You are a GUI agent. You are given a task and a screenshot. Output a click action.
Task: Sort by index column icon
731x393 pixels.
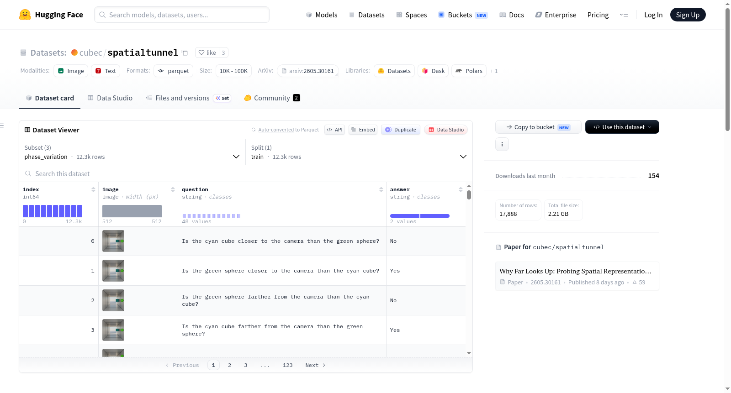(x=93, y=189)
